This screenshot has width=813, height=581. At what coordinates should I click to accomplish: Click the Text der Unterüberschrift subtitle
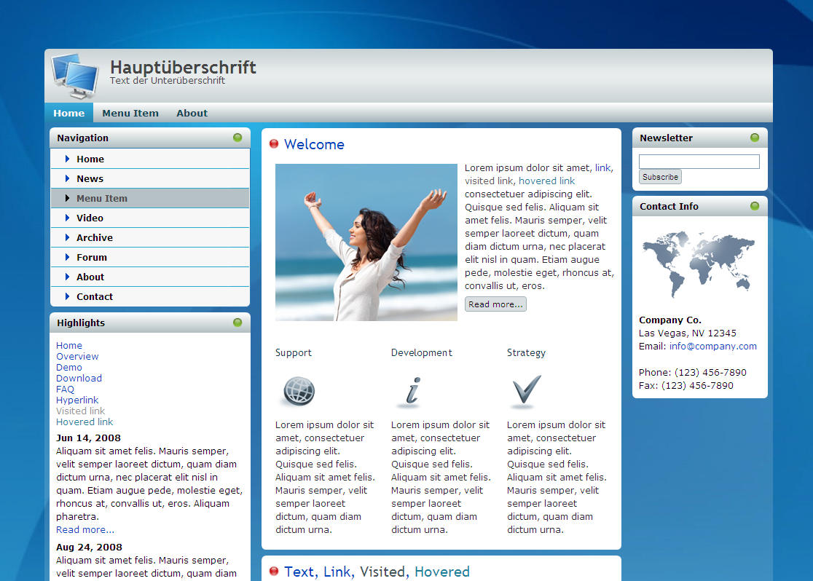coord(168,80)
